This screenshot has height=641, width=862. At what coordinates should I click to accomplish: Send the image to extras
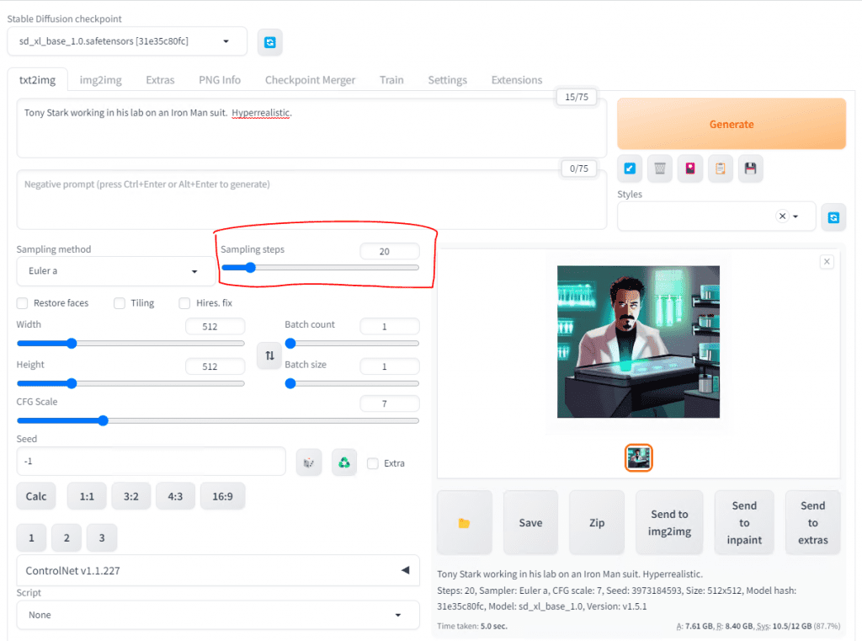pyautogui.click(x=813, y=523)
